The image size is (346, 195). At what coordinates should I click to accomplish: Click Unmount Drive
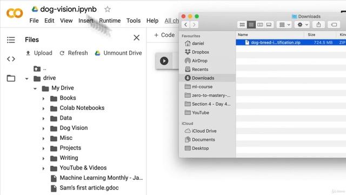click(118, 53)
